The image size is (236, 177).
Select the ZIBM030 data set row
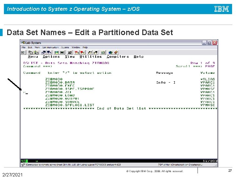click(x=54, y=79)
